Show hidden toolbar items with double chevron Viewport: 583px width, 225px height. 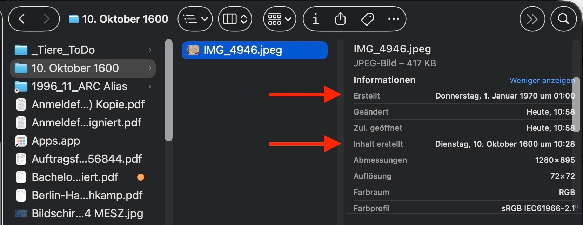(x=532, y=19)
